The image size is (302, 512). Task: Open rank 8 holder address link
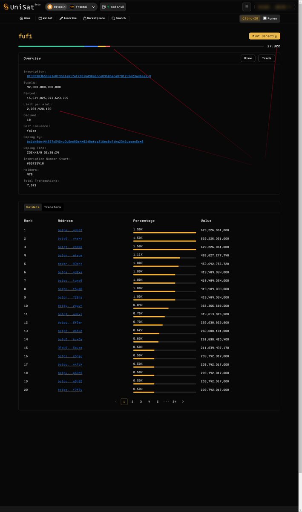[70, 289]
